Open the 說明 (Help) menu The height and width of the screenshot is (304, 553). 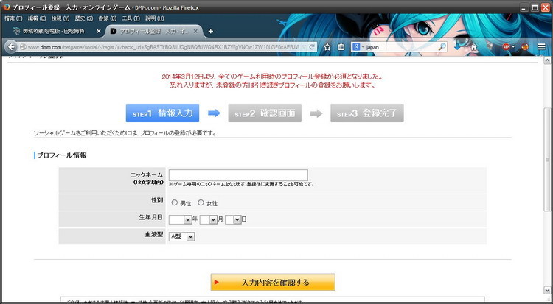coord(155,18)
